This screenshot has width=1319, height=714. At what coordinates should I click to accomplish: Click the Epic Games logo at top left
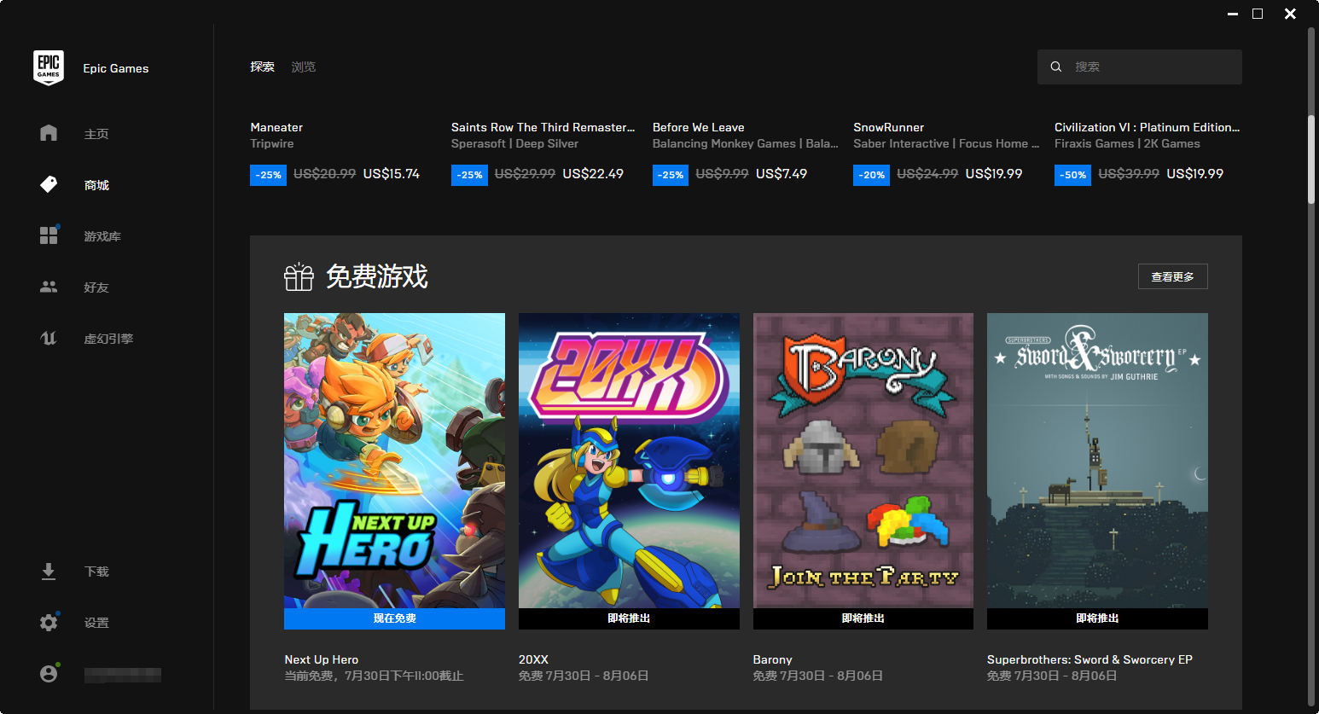[49, 67]
